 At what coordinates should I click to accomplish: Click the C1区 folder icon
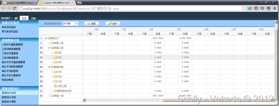click(x=55, y=81)
